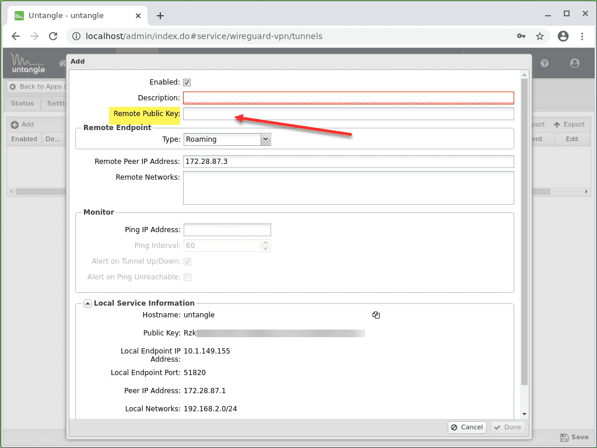Increase the Ping Interval with up spinner
The image size is (597, 448).
click(266, 243)
